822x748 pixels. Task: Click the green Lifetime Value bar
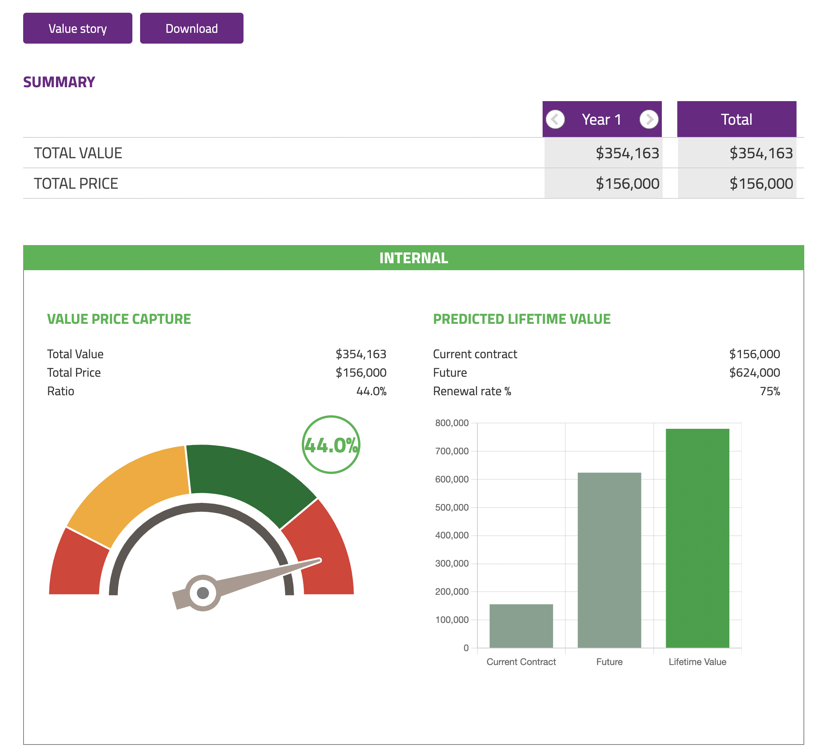point(697,538)
